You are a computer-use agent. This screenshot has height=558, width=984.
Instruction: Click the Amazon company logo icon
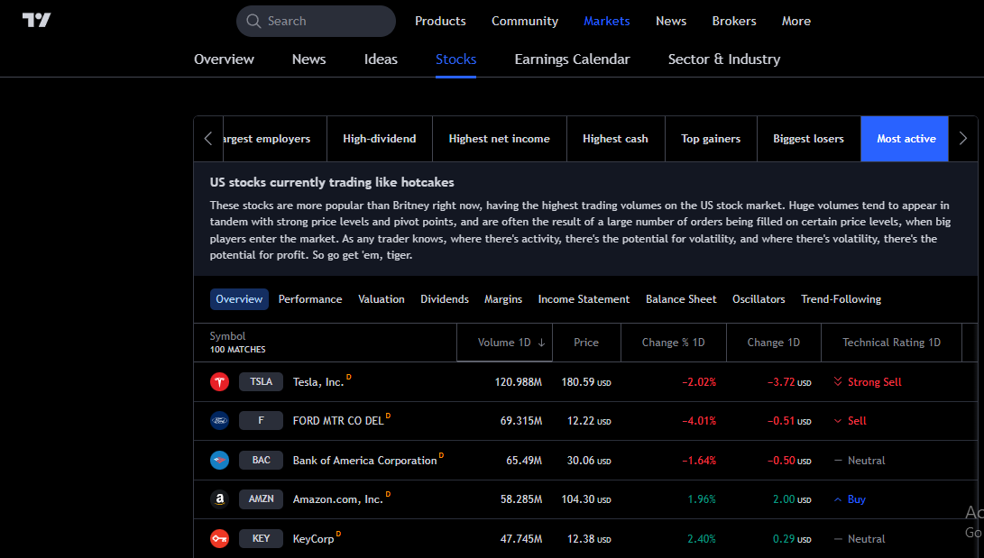tap(219, 499)
